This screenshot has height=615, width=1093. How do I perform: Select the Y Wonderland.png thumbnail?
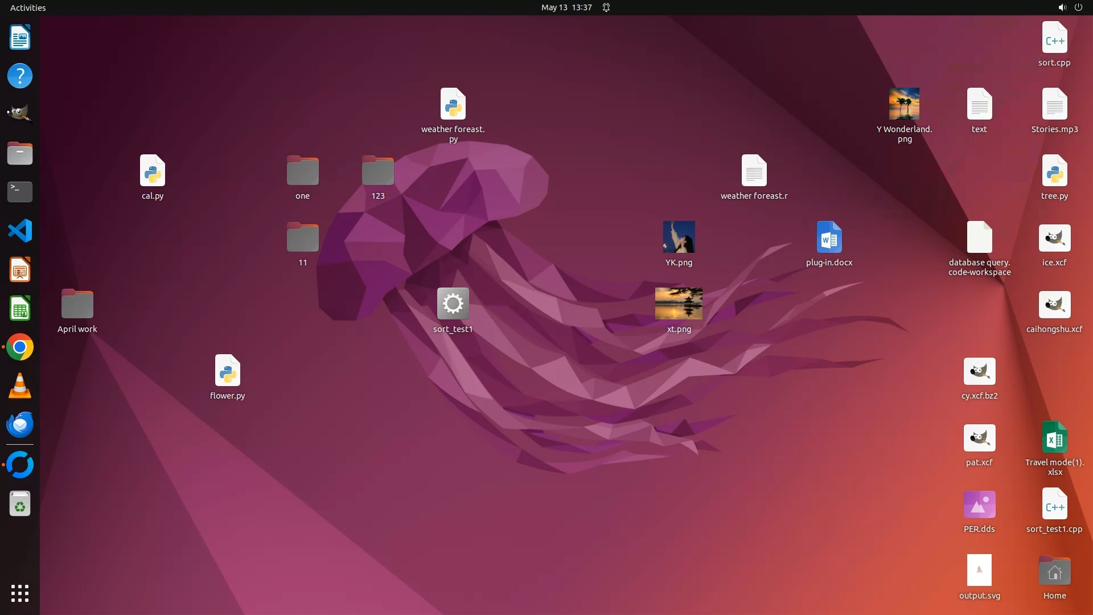tap(904, 104)
